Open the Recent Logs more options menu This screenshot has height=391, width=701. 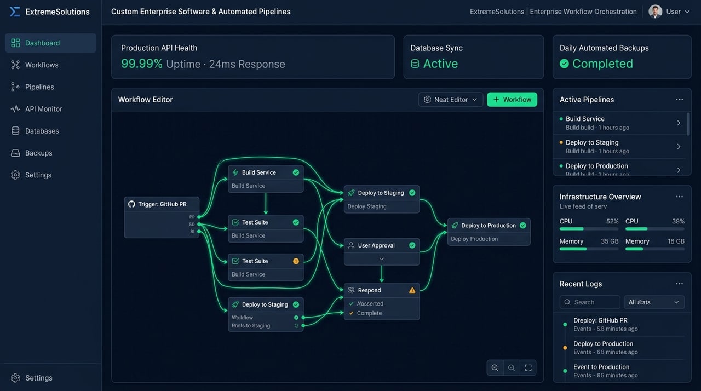680,284
